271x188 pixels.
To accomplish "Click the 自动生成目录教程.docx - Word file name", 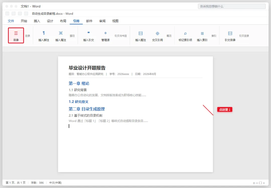I will (x=52, y=13).
